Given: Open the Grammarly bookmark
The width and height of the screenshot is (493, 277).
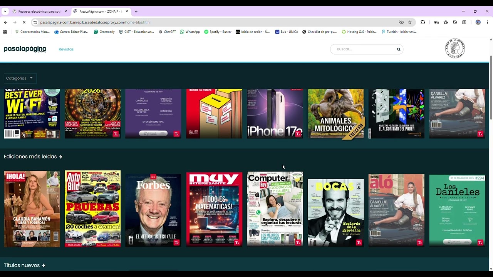Looking at the screenshot, I should pos(104,32).
